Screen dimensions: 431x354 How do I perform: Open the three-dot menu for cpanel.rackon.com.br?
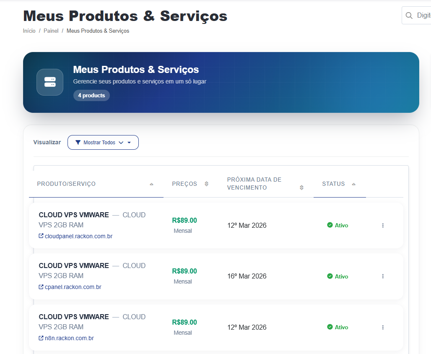click(383, 276)
